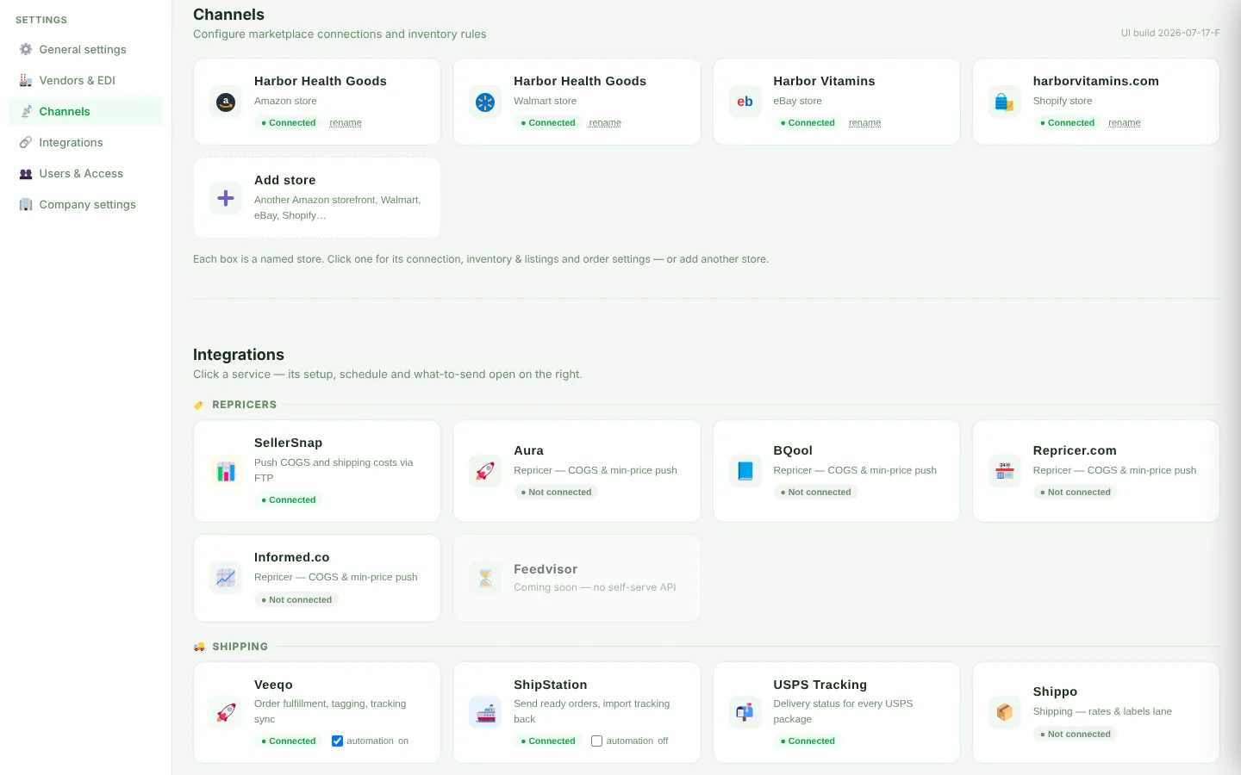Click the REPRICERS section heading

244,405
